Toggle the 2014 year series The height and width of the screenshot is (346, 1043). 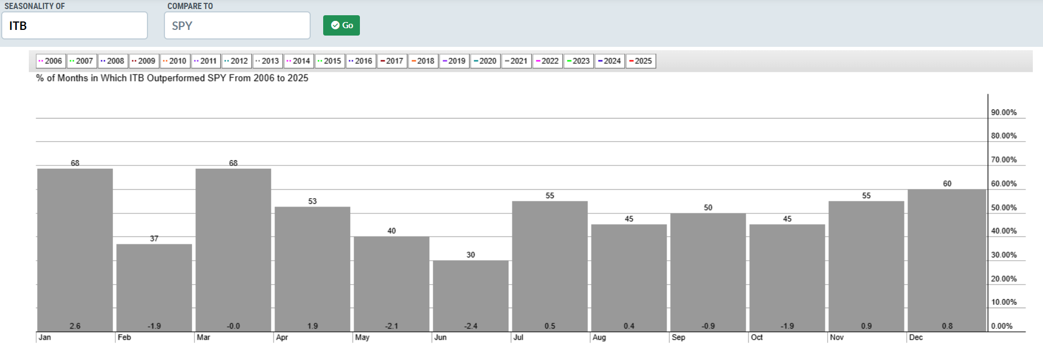pos(298,61)
